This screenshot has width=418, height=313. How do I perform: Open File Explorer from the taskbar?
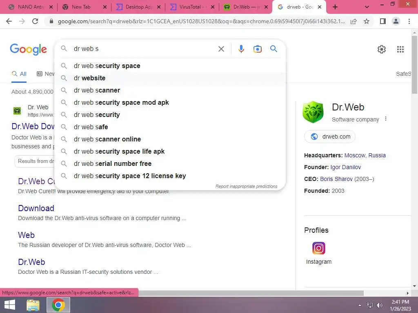[33, 305]
